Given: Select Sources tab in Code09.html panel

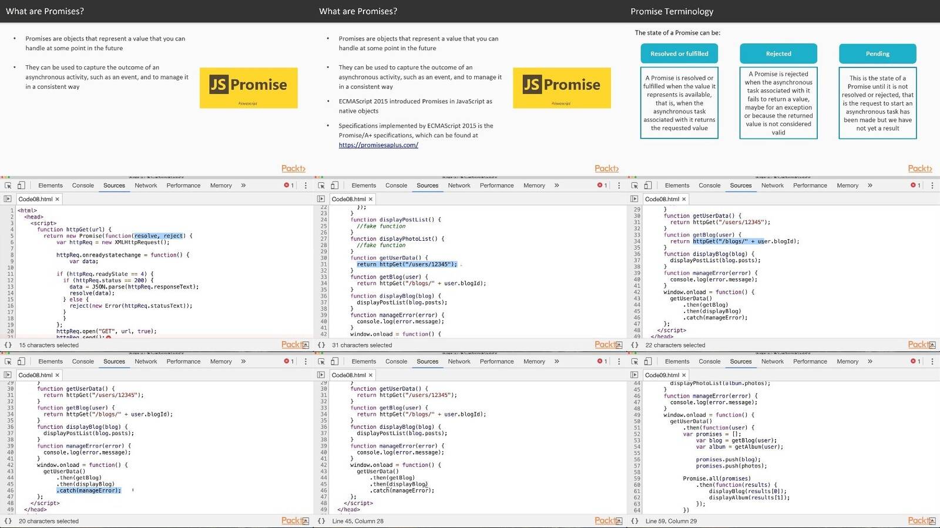Looking at the screenshot, I should [741, 361].
